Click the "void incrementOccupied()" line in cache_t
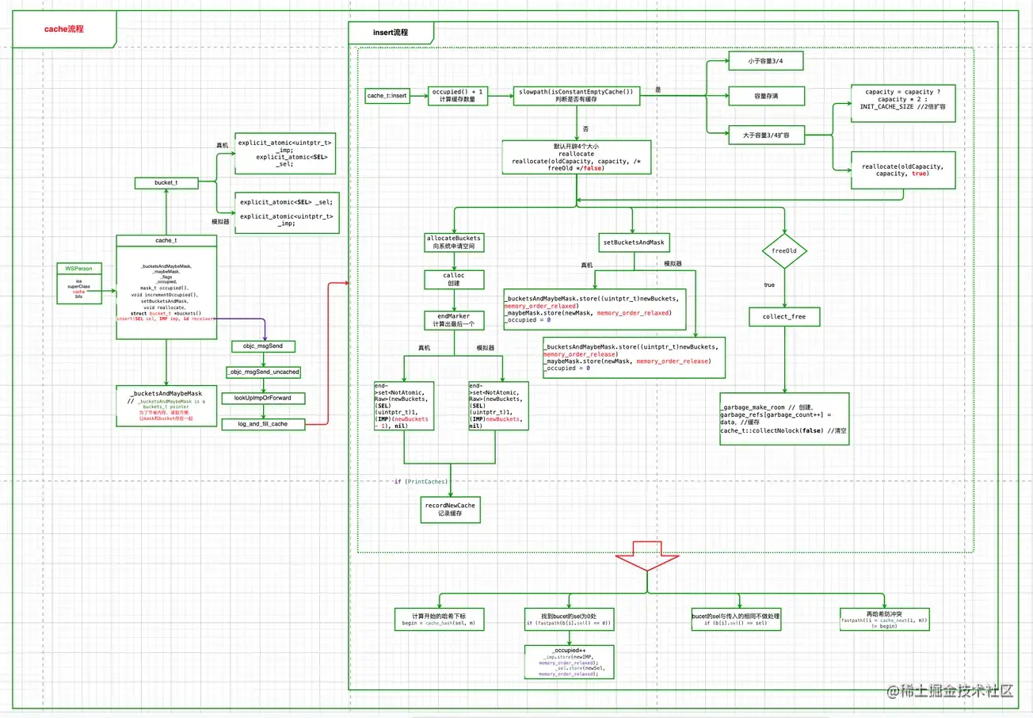 click(166, 294)
